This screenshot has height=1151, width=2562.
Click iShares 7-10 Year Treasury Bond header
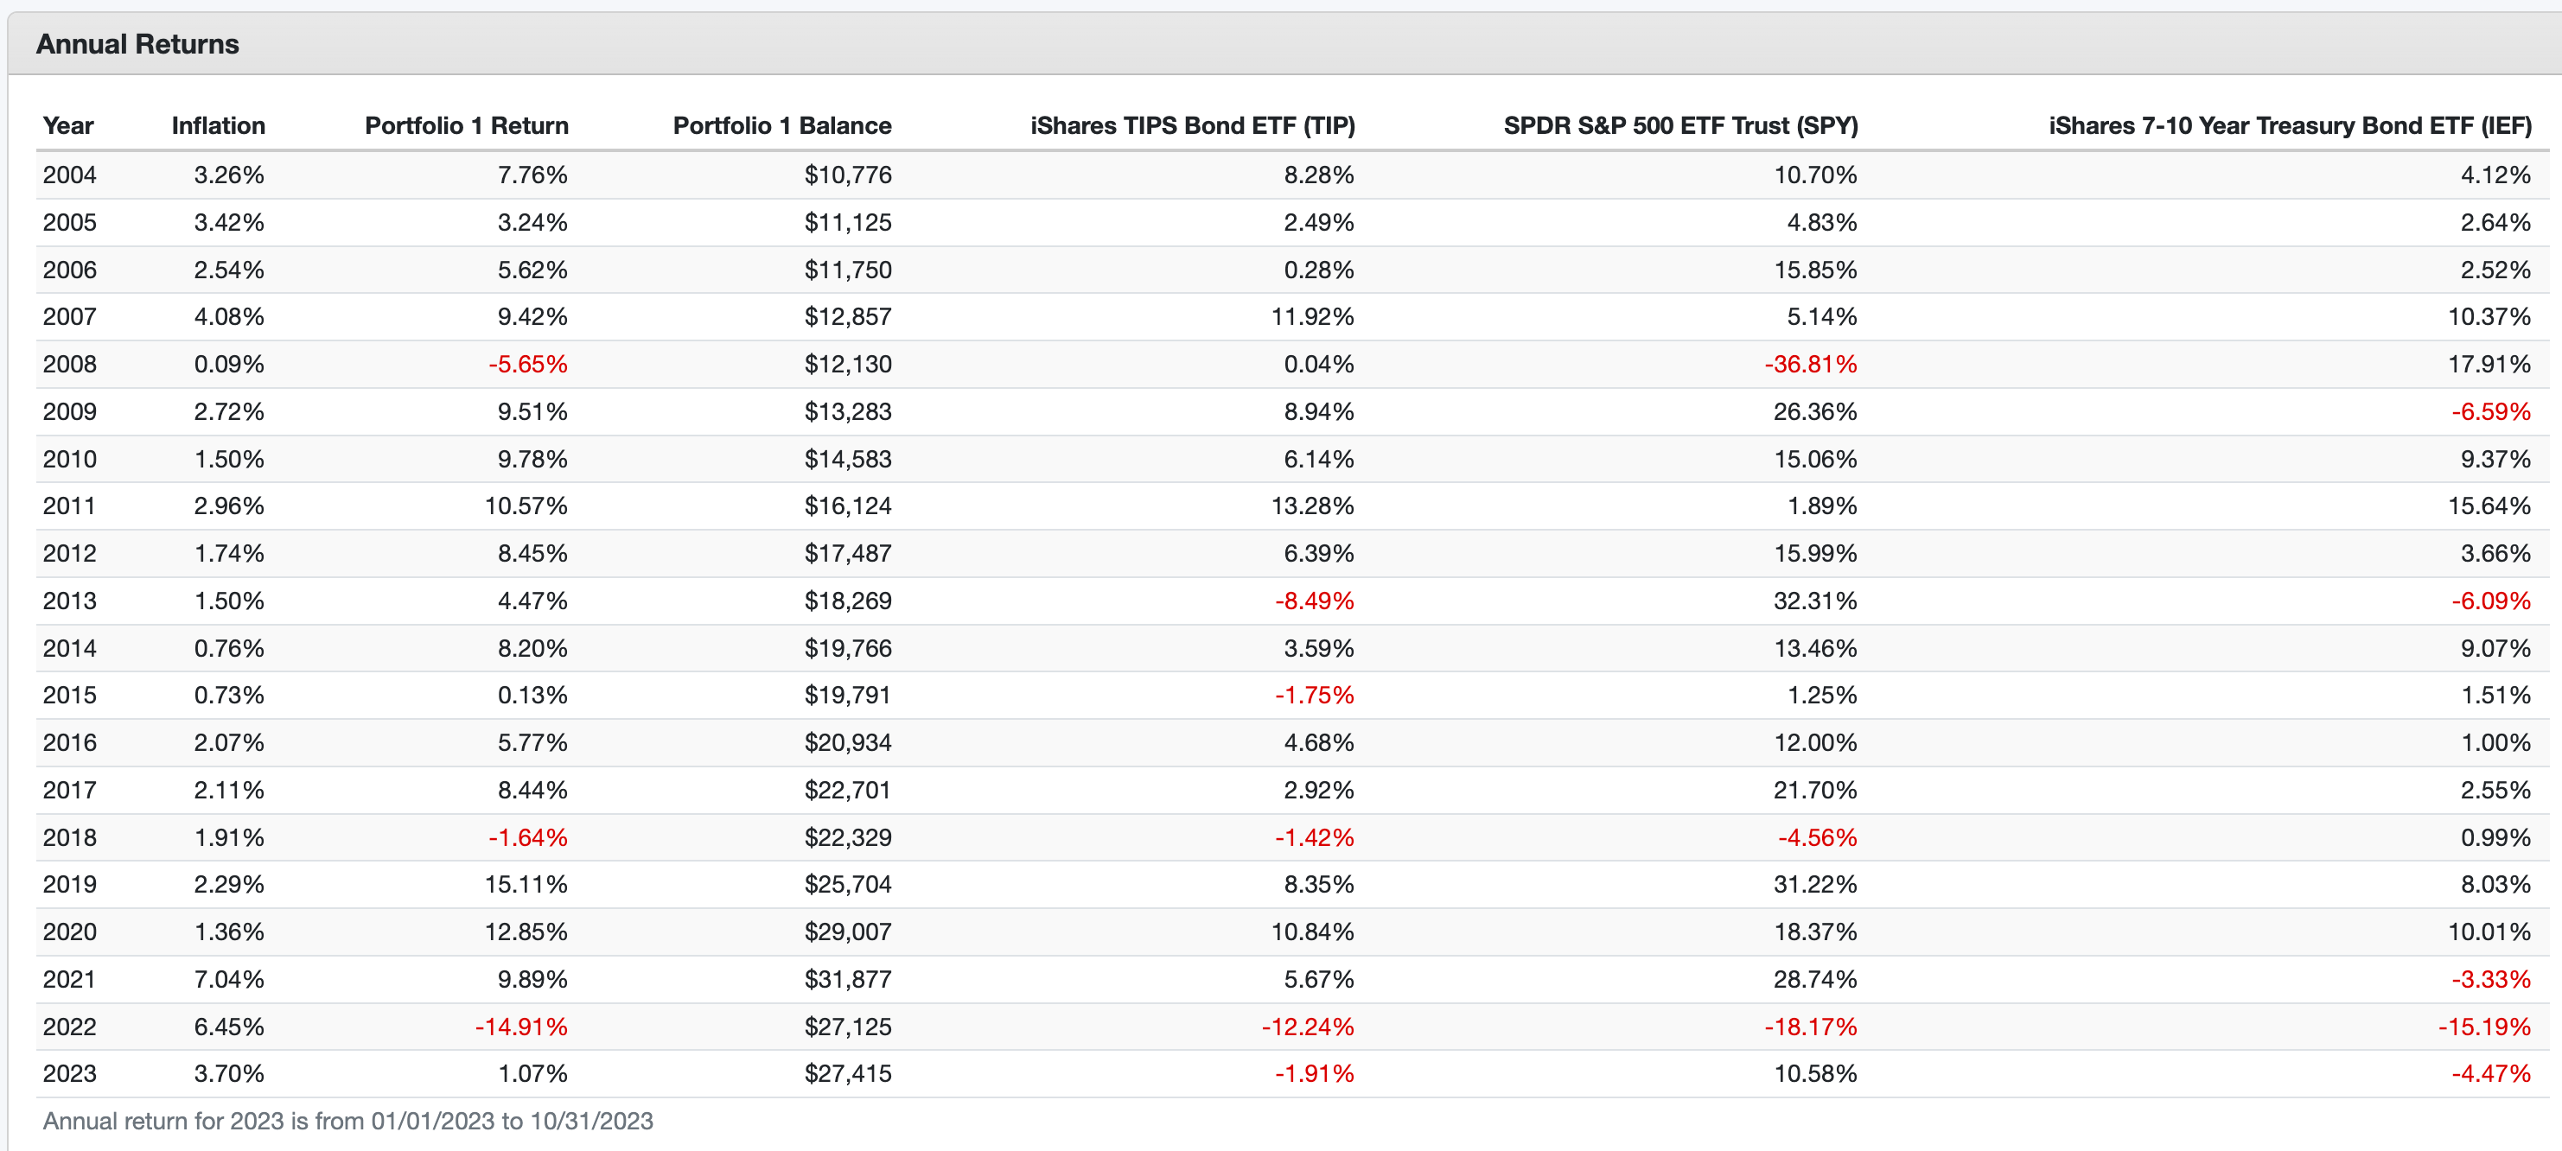(x=2289, y=125)
